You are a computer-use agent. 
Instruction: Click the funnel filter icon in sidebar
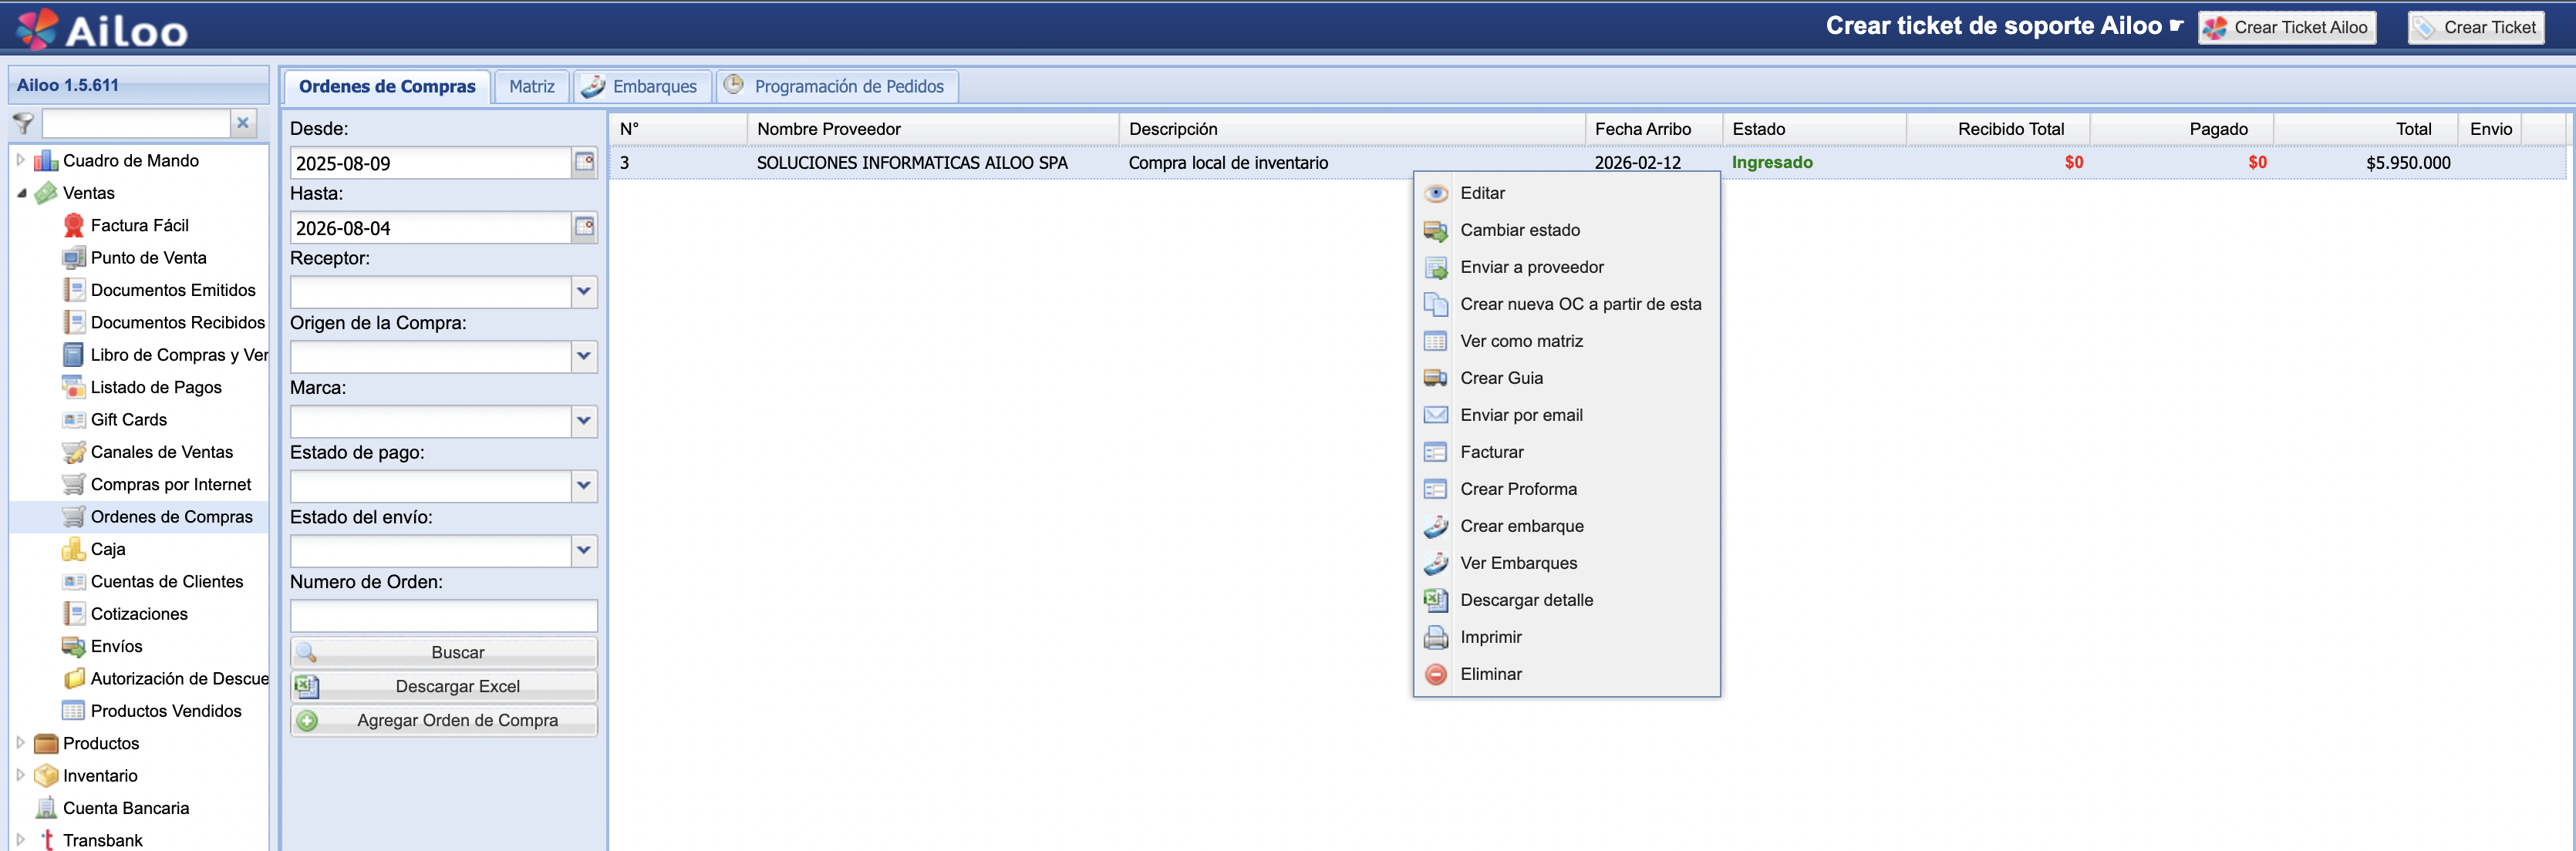point(23,123)
